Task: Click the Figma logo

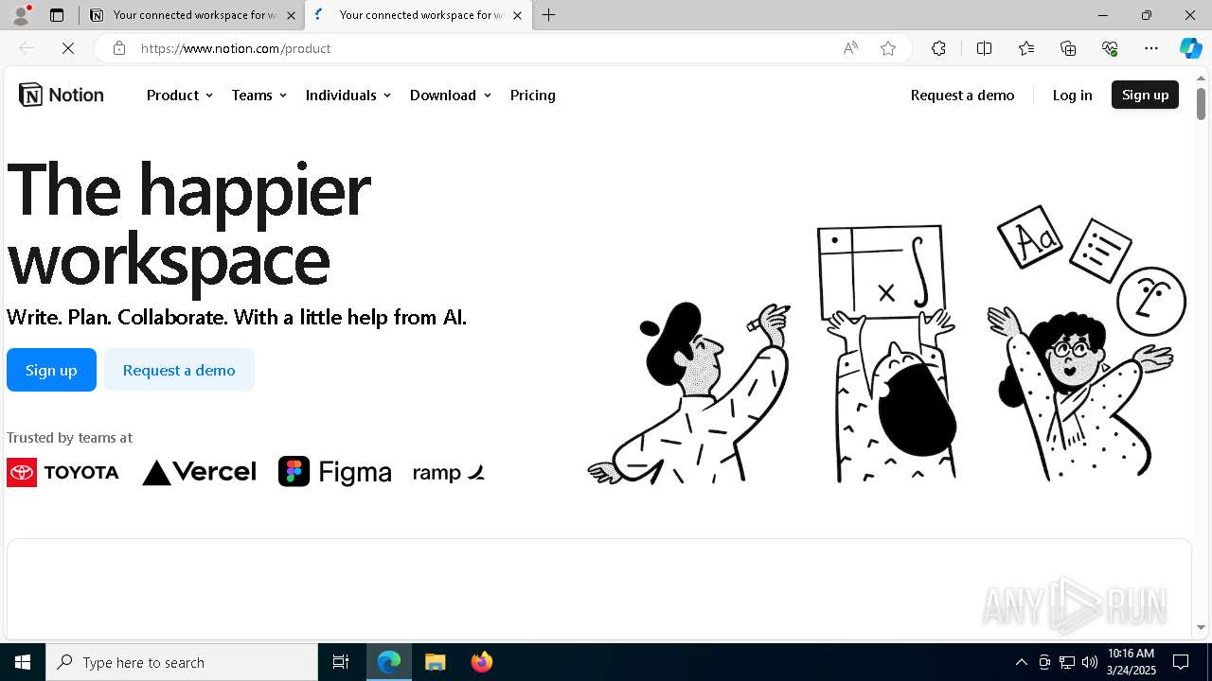Action: point(335,471)
